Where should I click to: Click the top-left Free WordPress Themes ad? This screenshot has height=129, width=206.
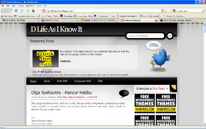pos(145,104)
